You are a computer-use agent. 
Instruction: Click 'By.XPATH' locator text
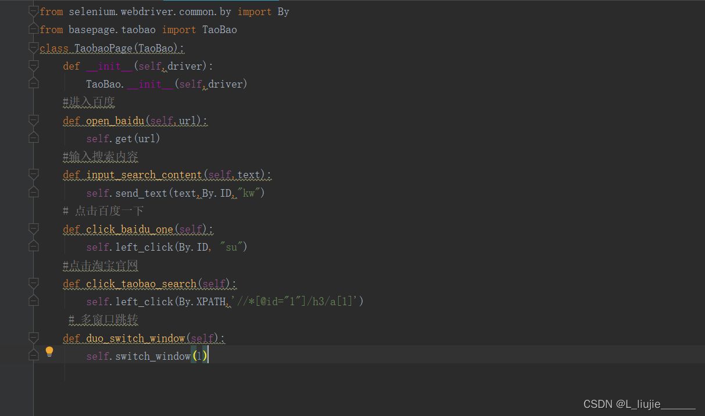tap(202, 302)
